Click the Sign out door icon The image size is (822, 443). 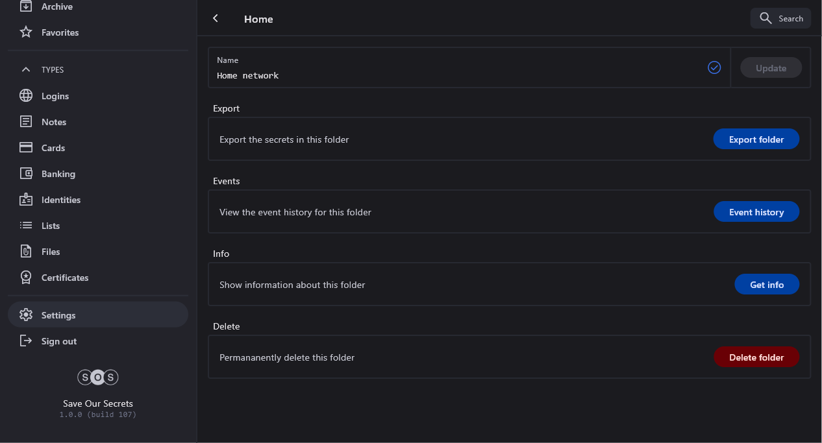tap(26, 341)
